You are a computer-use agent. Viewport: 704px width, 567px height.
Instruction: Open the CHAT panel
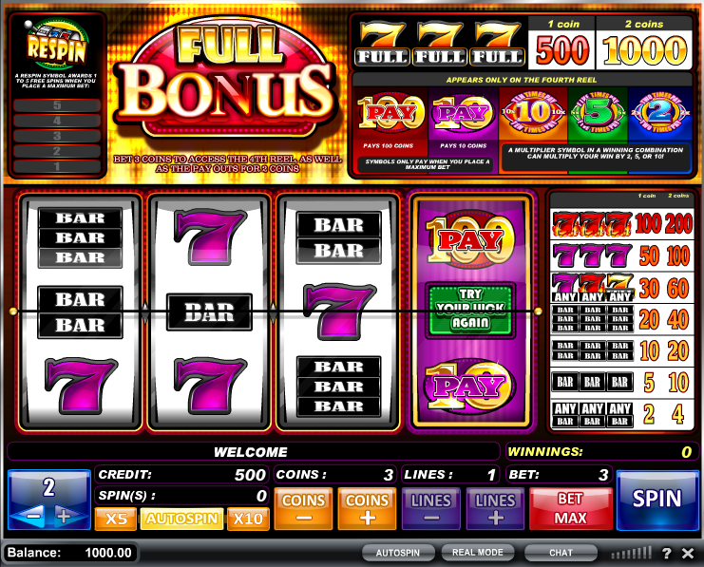[x=561, y=553]
